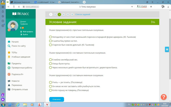Click the Войти profile icon at top left

click(3, 2)
